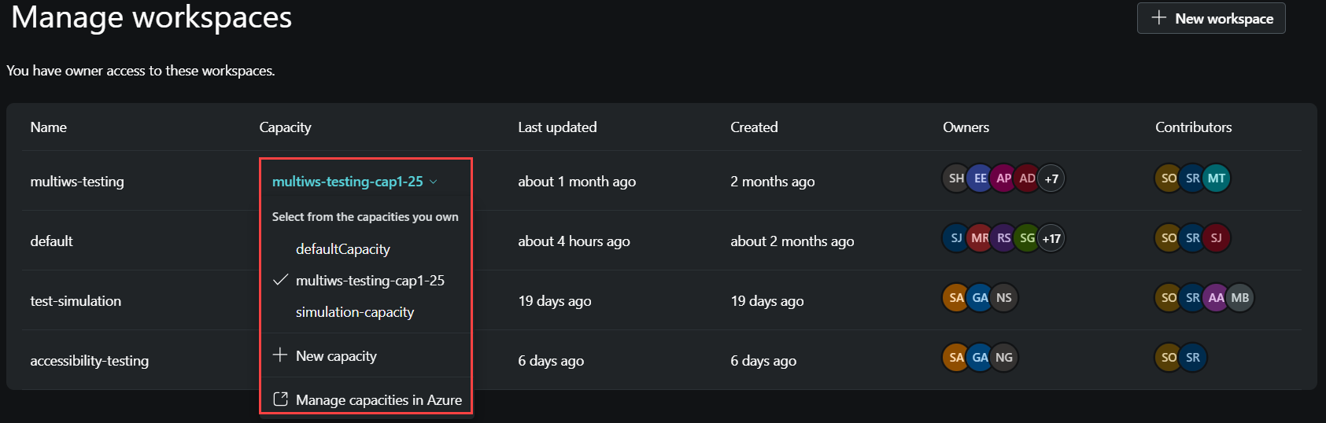
Task: Click the multiws-testing workspace name
Action: [x=77, y=182]
